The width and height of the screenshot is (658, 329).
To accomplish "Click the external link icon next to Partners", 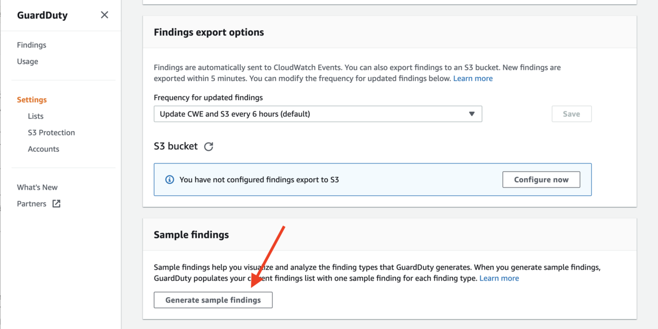I will pos(56,203).
